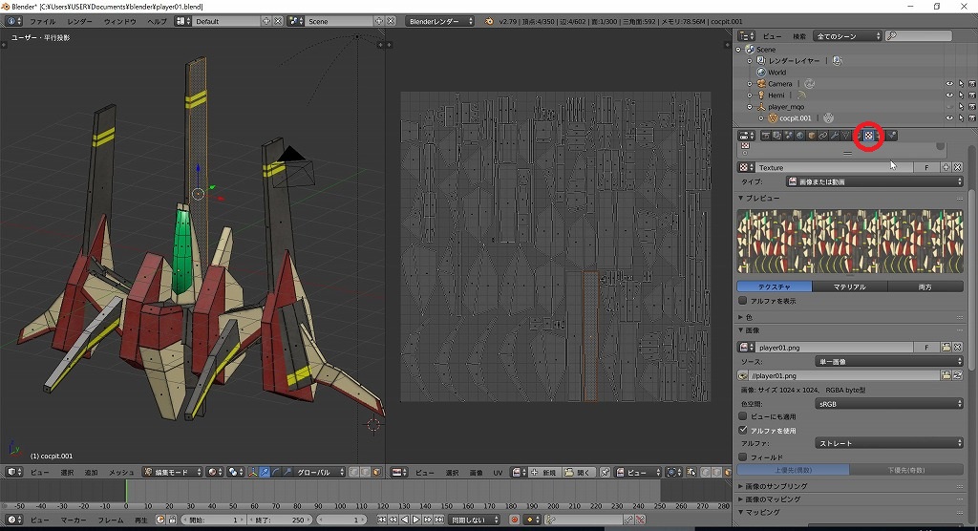This screenshot has width=978, height=531.
Task: Click the 開く button in the UV editor header
Action: coord(580,472)
